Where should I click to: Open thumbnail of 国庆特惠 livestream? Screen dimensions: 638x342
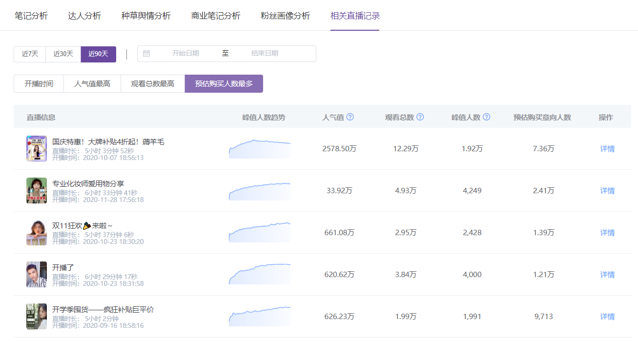point(37,148)
